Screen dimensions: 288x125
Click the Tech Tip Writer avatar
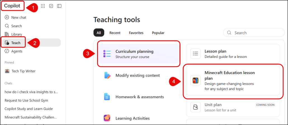pyautogui.click(x=7, y=71)
